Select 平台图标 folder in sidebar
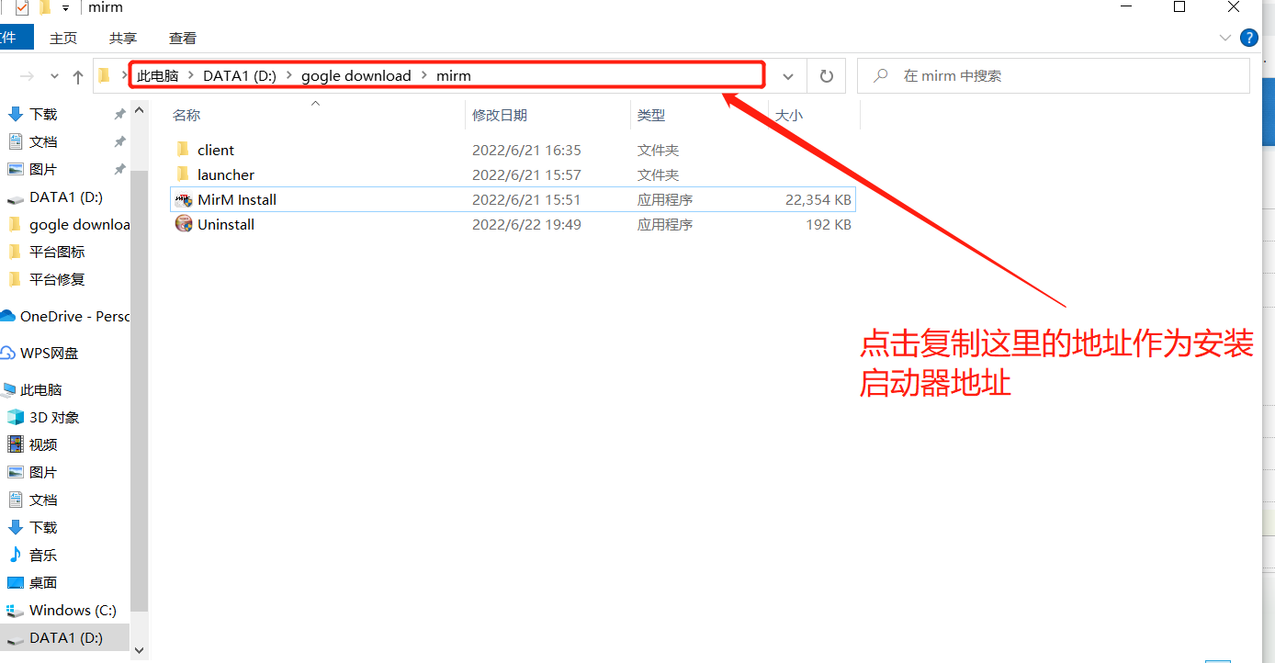This screenshot has height=663, width=1275. (x=57, y=252)
